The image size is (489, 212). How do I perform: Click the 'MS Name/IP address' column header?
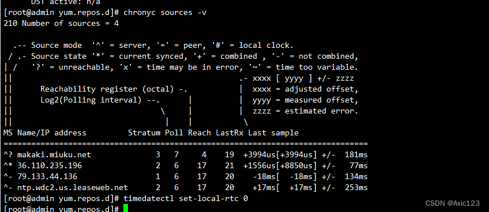pos(45,133)
